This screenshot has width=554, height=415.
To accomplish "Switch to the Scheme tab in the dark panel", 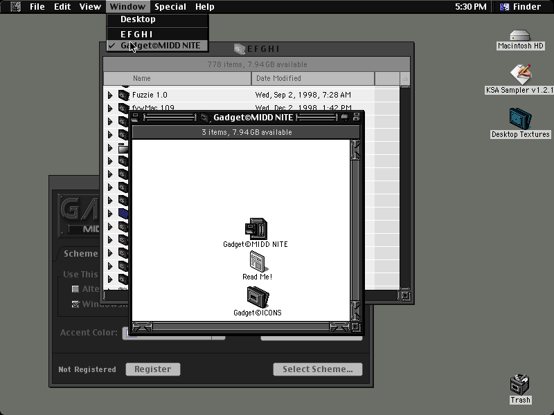I will (79, 254).
